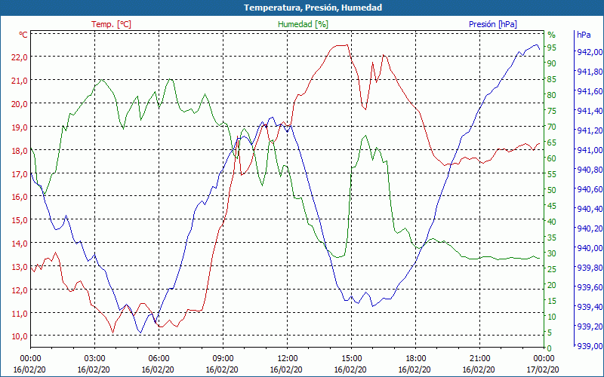Click the 941,80 pressure axis value
This screenshot has width=604, height=377.
[x=590, y=72]
